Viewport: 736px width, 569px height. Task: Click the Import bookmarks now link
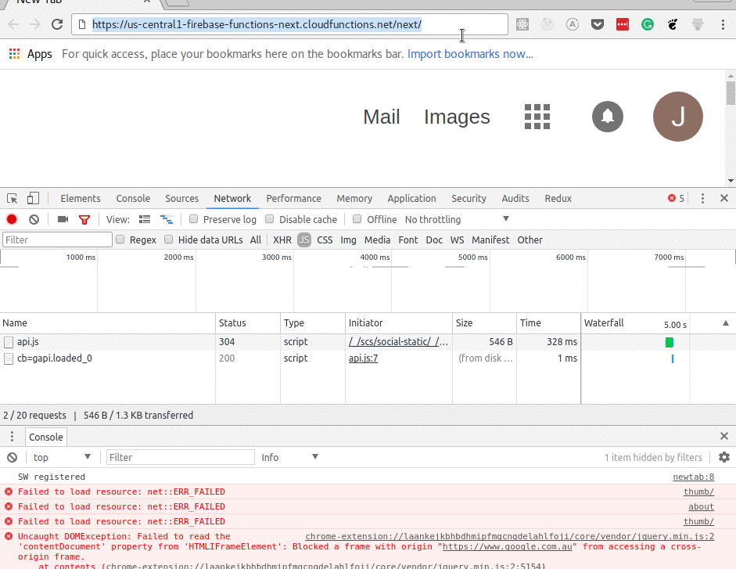[470, 54]
